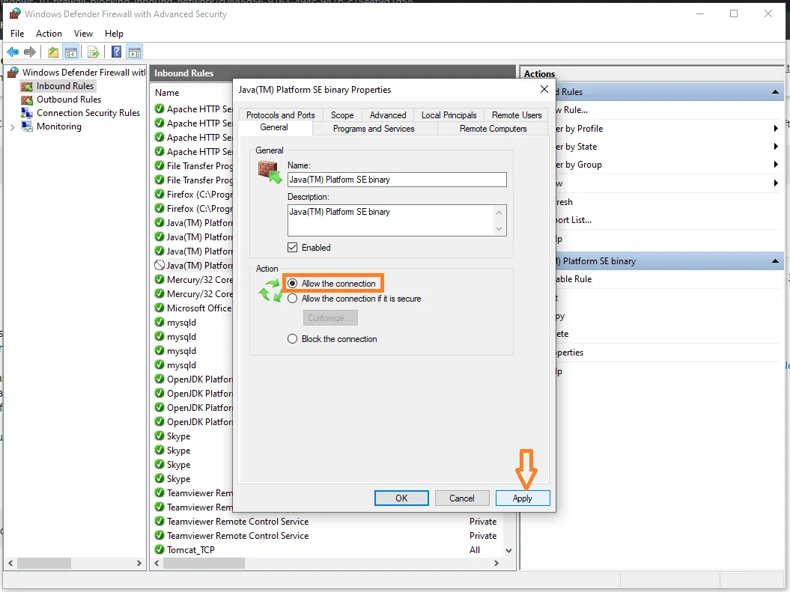Open Filter by Group submenu arrow
The image size is (790, 592).
(776, 165)
